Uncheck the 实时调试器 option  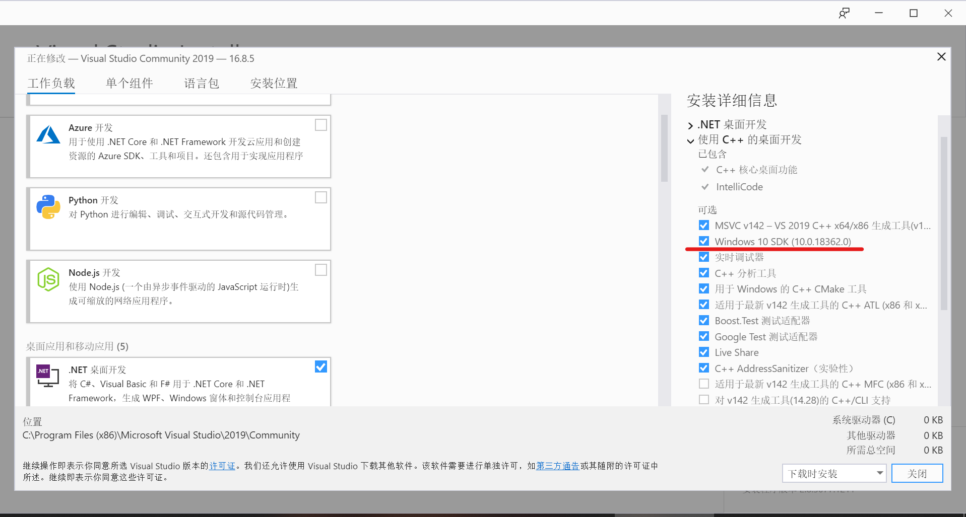click(704, 257)
